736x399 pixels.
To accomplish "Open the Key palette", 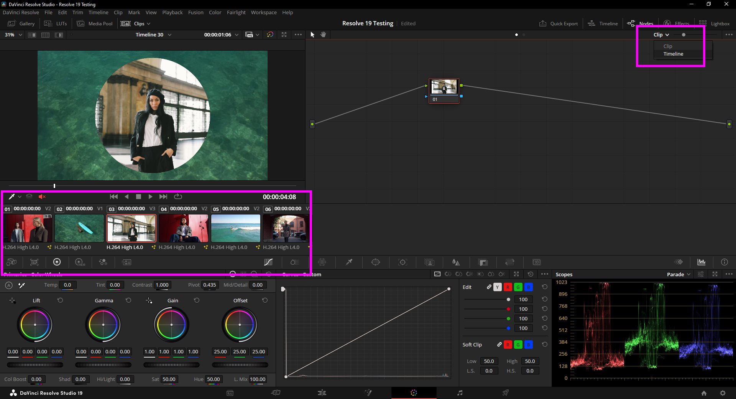I will [483, 262].
